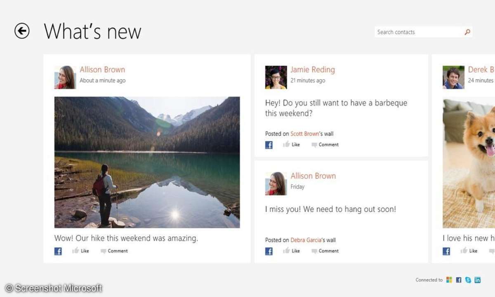The height and width of the screenshot is (297, 495).
Task: Open LinkedIn icon in Connected to bar
Action: pyautogui.click(x=478, y=280)
